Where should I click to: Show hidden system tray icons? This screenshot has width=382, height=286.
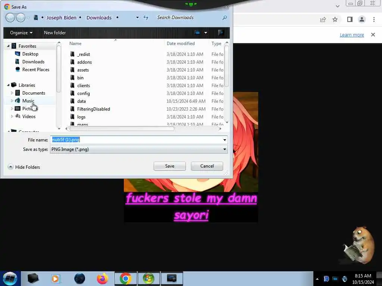(x=317, y=279)
